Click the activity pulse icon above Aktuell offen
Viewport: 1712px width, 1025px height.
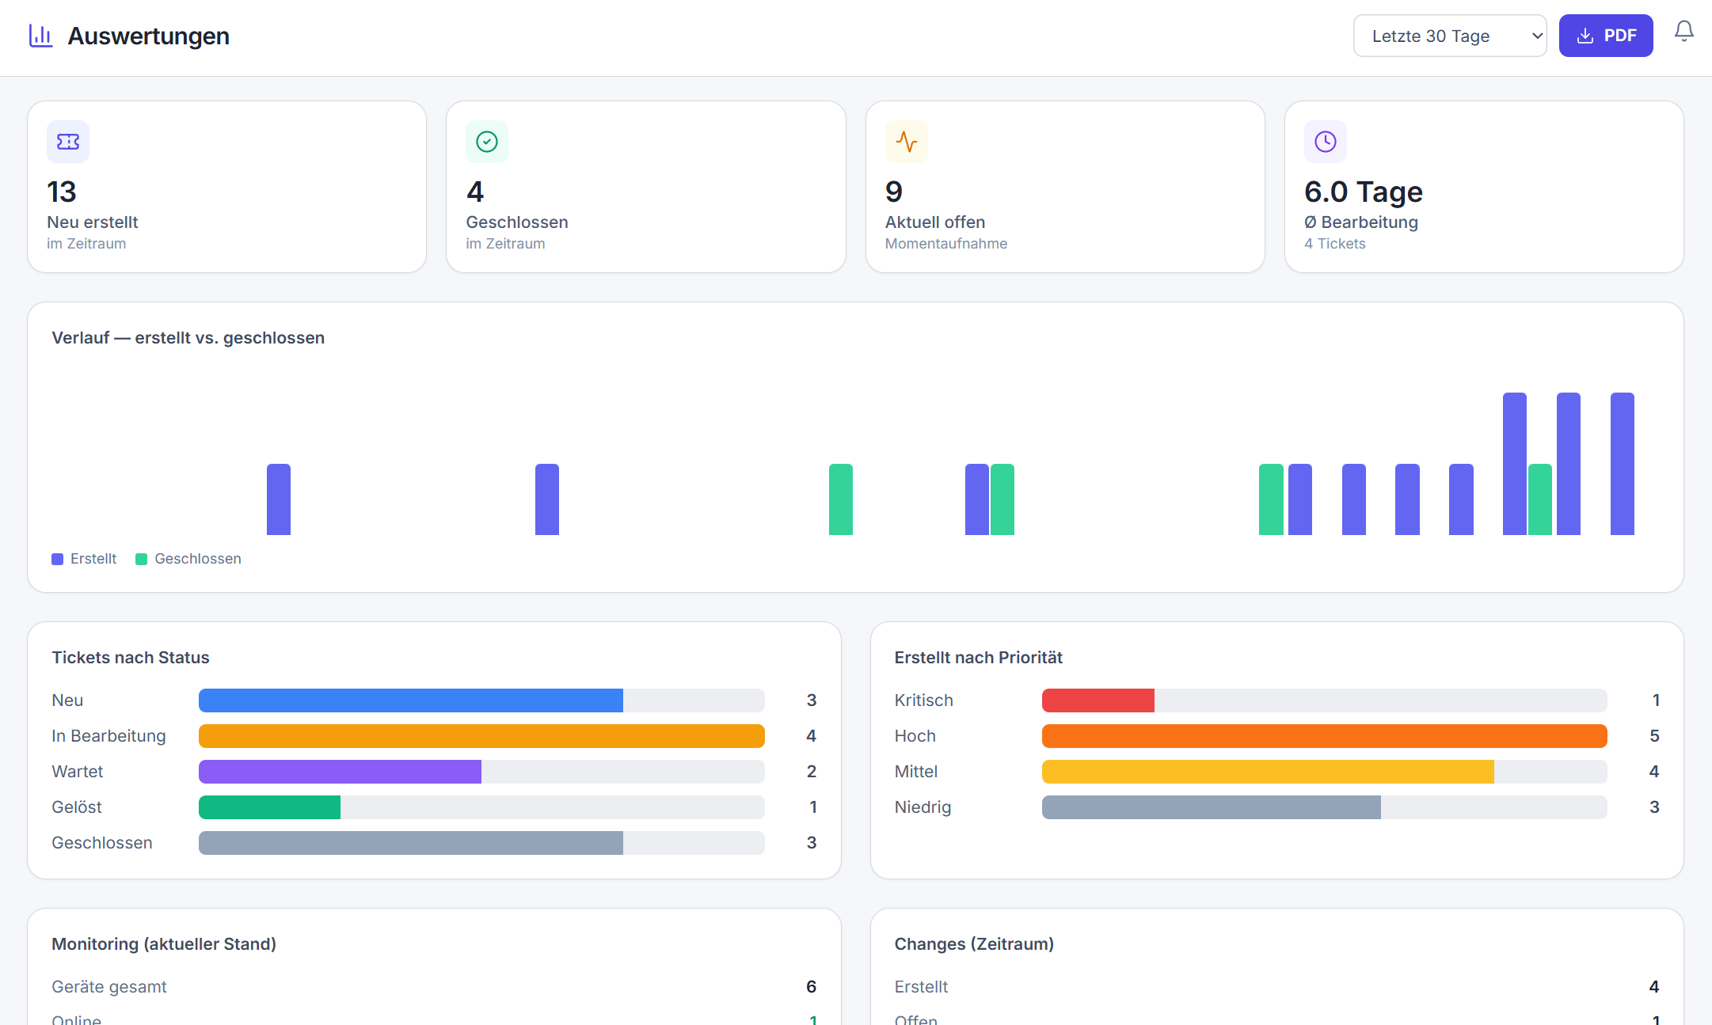click(907, 142)
